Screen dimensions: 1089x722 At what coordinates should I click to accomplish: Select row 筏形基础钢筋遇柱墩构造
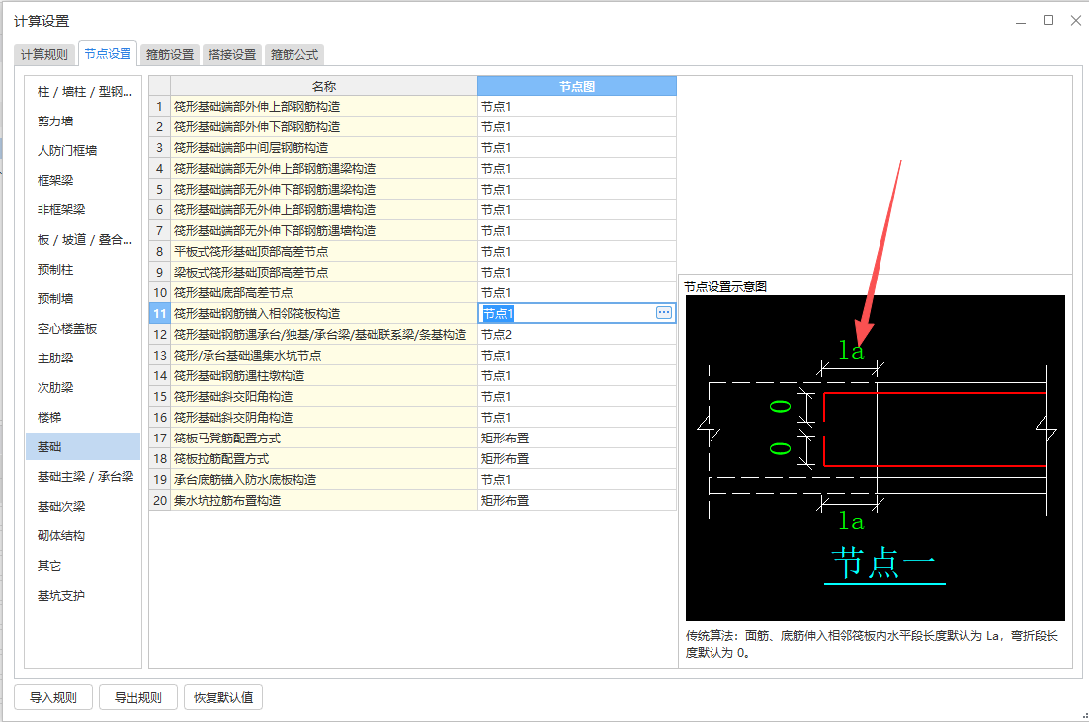click(324, 376)
